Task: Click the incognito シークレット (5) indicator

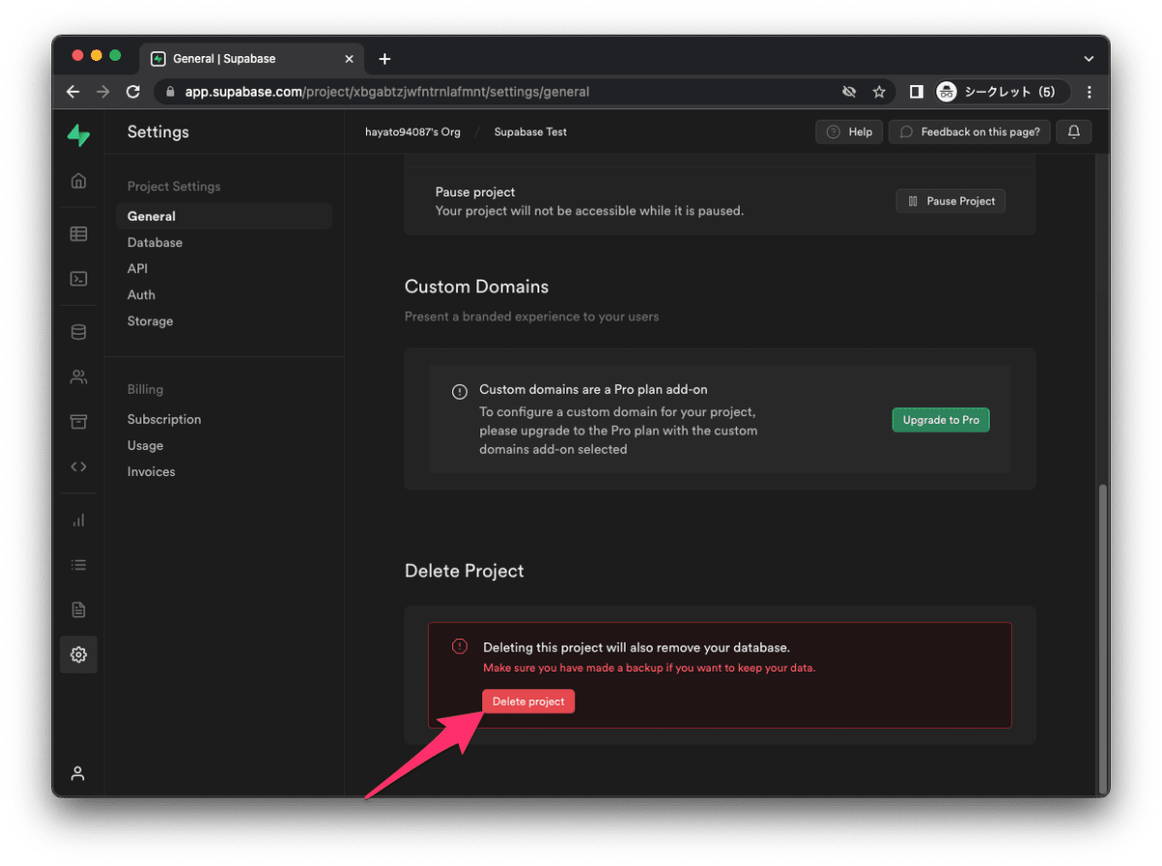Action: point(1000,92)
